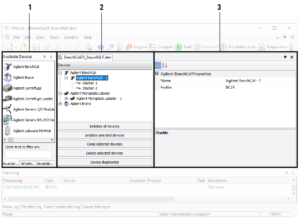Screen dimensions: 299x219
Task: Switch properties to categorized view
Action: point(158,65)
